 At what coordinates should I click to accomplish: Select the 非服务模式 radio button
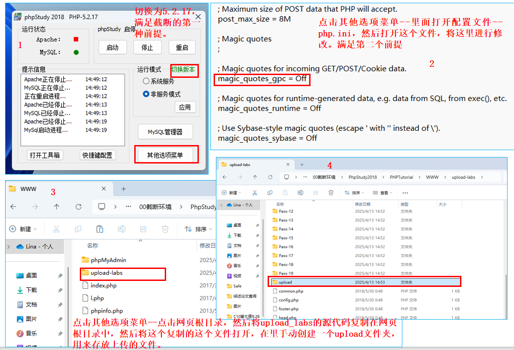pos(146,94)
